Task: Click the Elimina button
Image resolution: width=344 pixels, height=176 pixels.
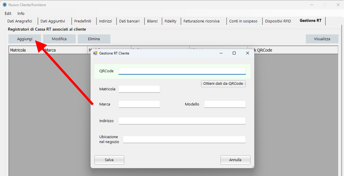Action: coord(94,39)
